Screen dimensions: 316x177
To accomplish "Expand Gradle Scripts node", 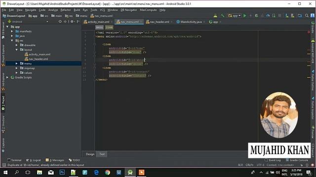I will click(7, 78).
